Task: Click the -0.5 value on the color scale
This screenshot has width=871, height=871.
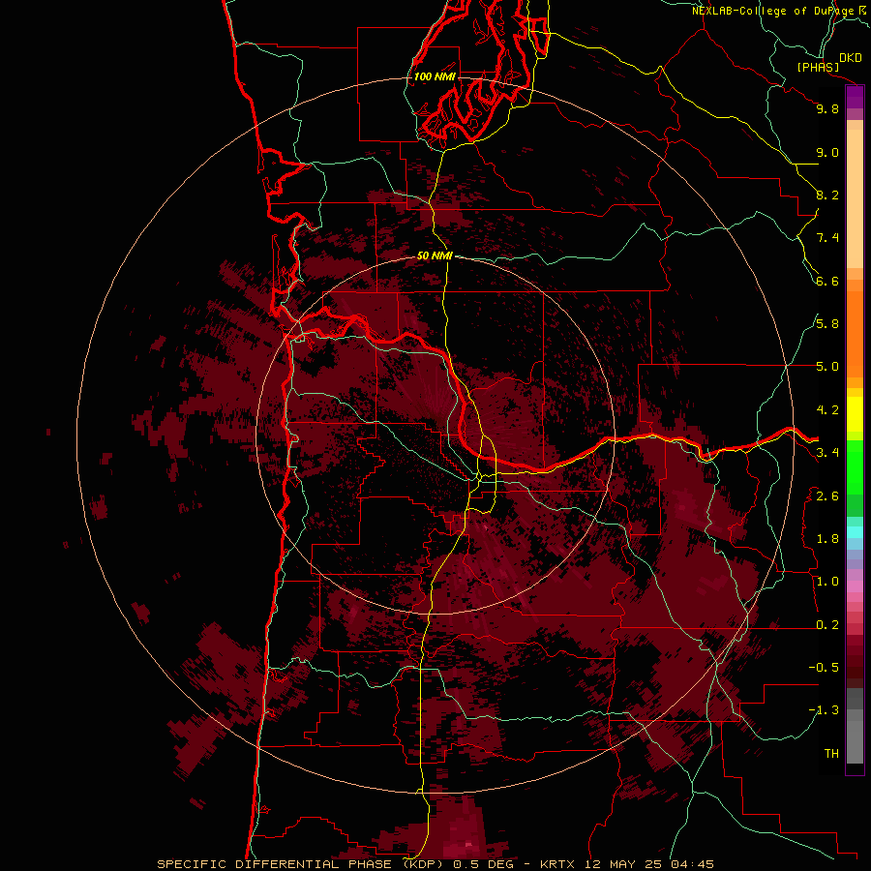Action: (824, 668)
